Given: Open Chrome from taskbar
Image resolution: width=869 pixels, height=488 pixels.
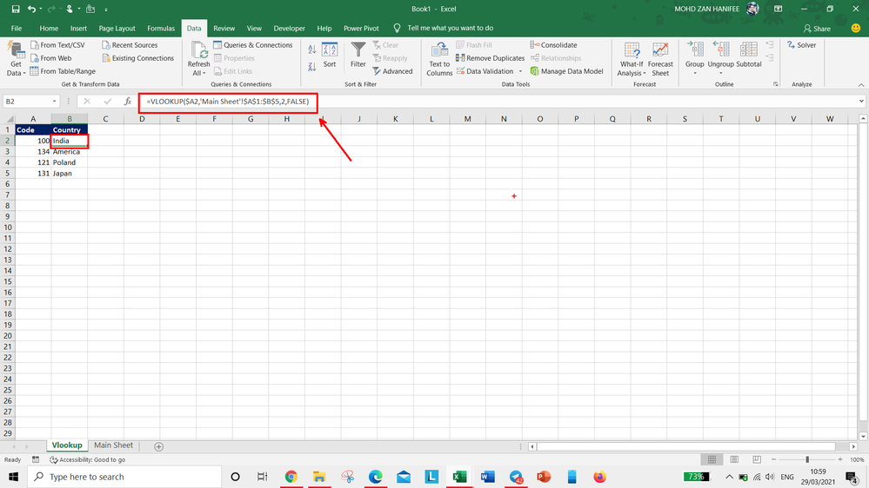Looking at the screenshot, I should 291,477.
